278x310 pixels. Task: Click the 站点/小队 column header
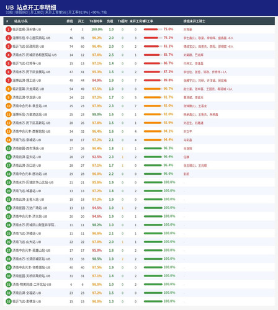pyautogui.click(x=21, y=21)
